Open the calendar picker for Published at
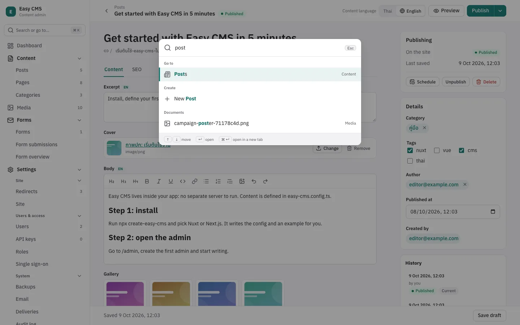 pos(493,212)
